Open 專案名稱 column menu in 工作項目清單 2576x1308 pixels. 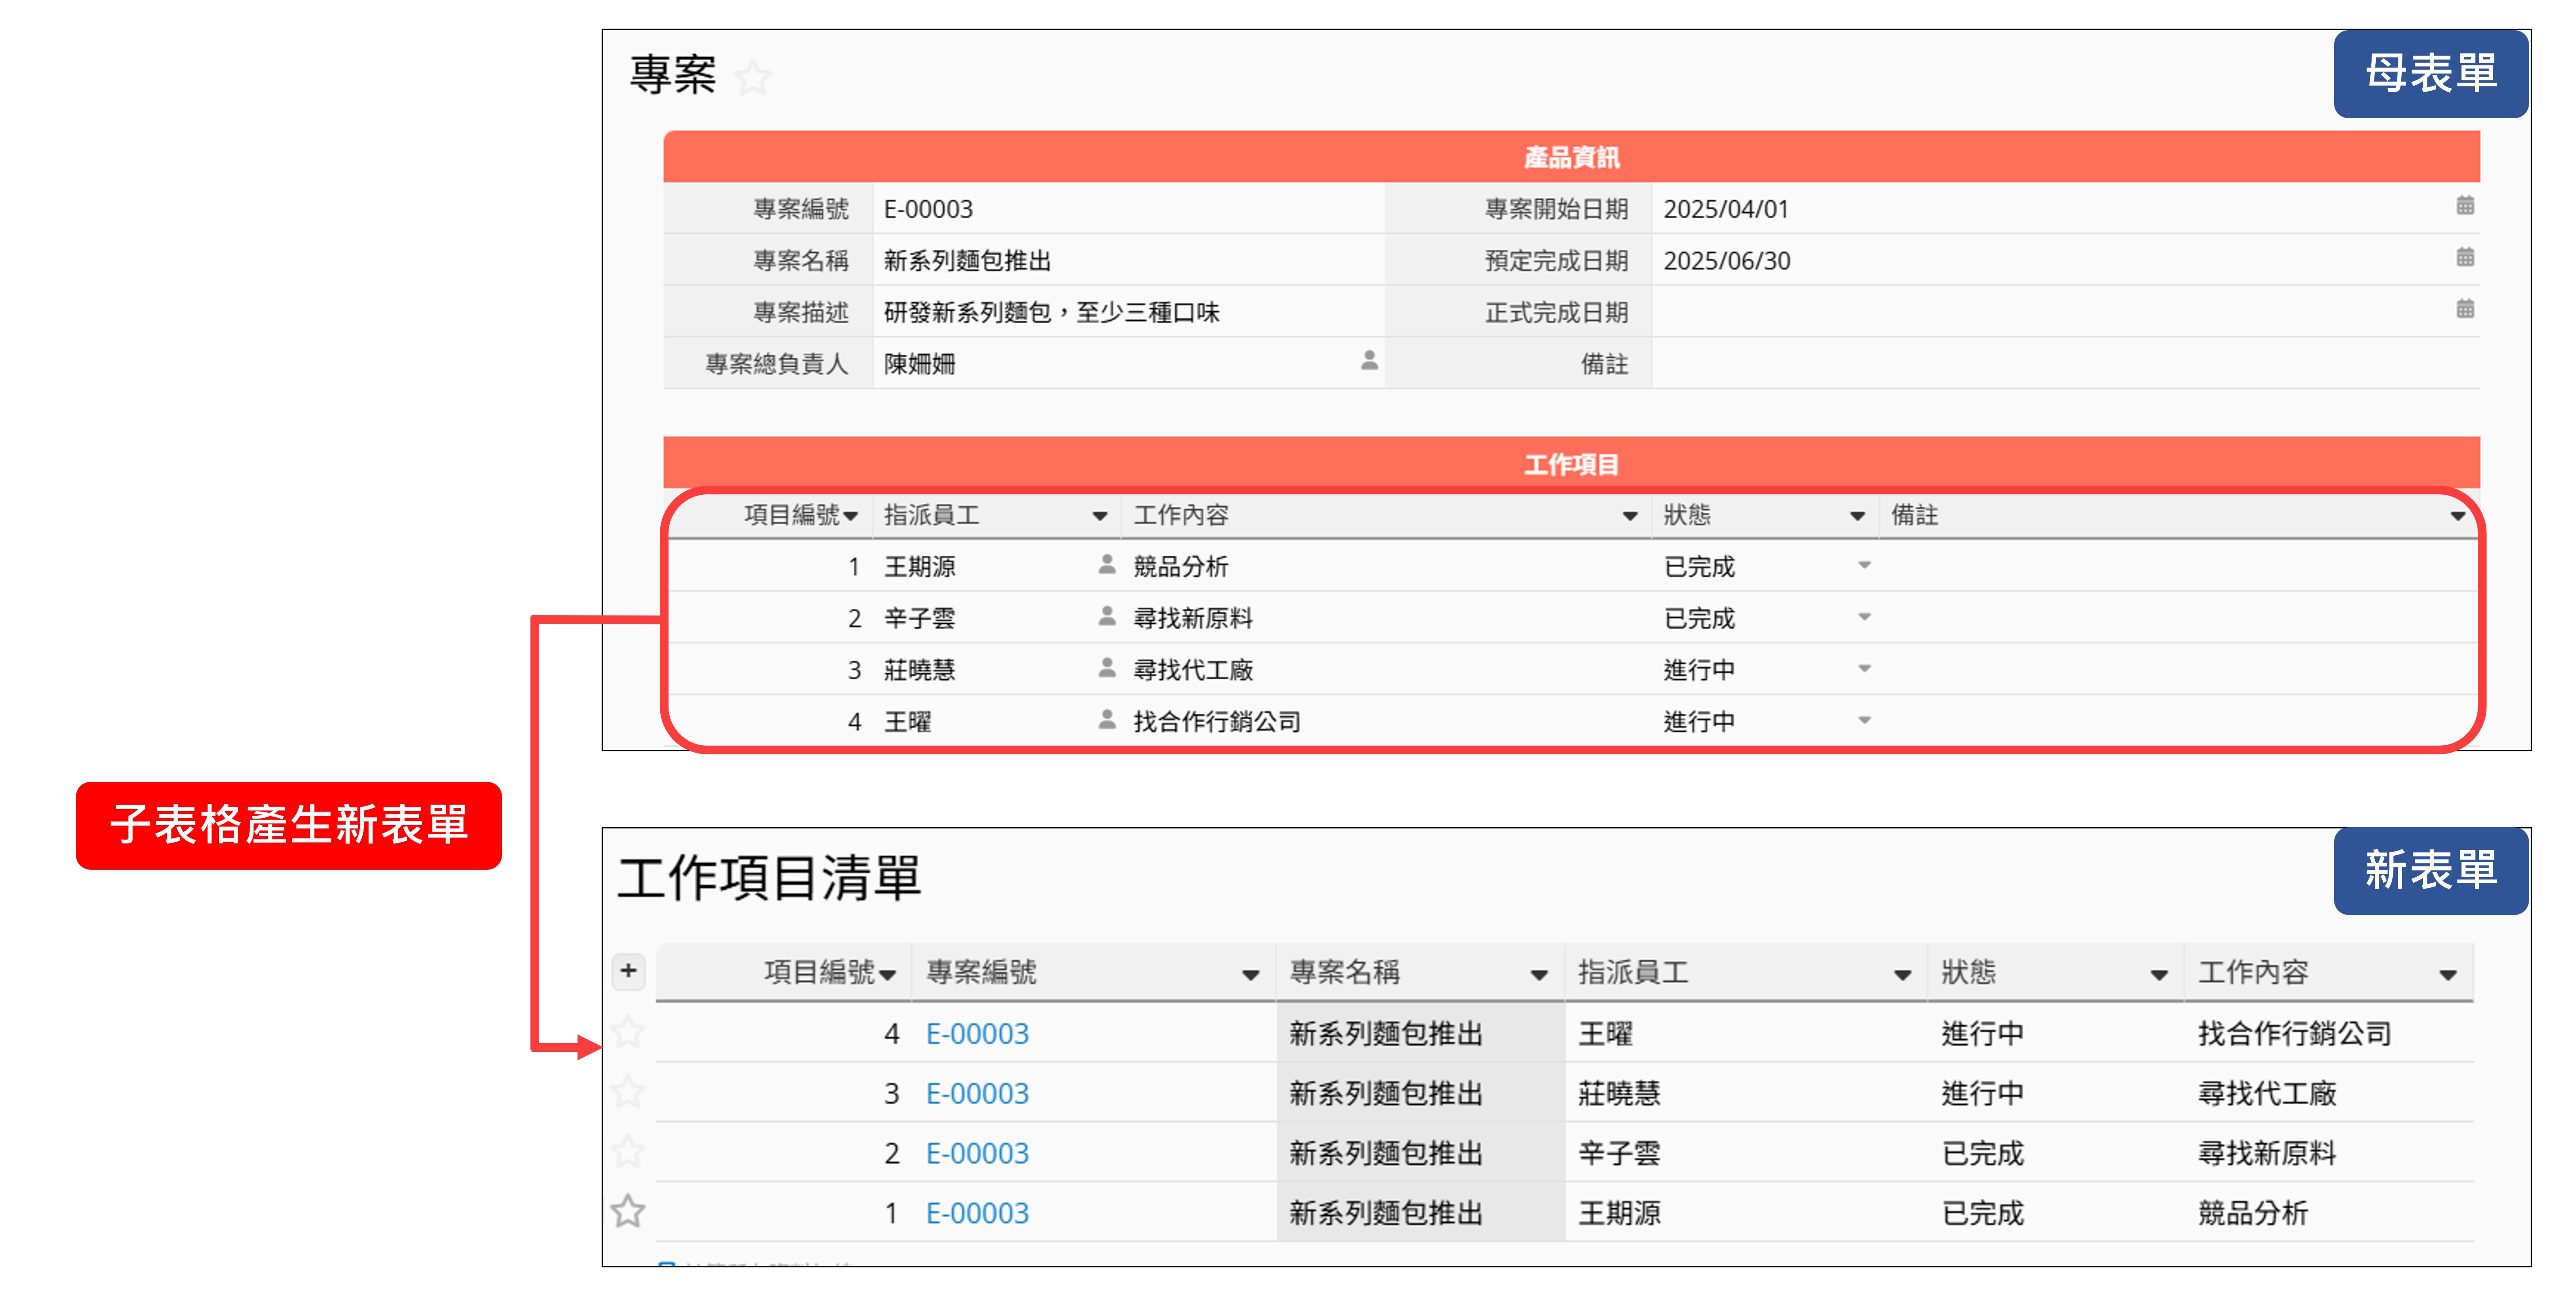tap(1539, 975)
